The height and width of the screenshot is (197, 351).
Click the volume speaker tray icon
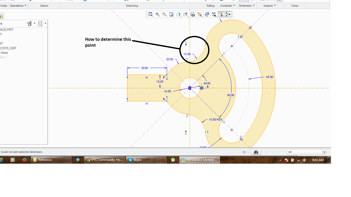[x=305, y=160]
